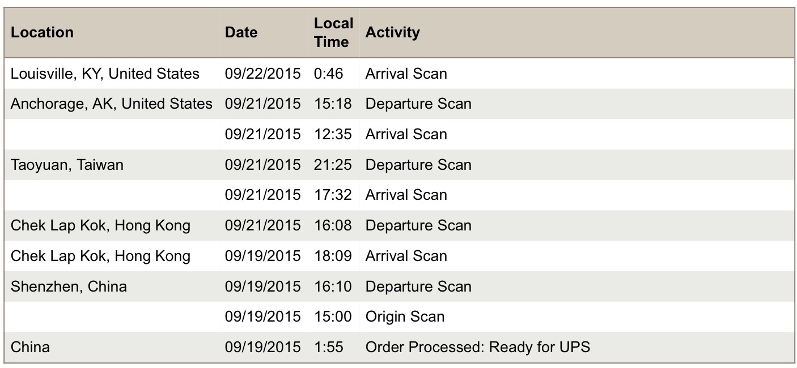This screenshot has height=368, width=797.
Task: Click Order Processed: Ready for UPS text
Action: 478,347
